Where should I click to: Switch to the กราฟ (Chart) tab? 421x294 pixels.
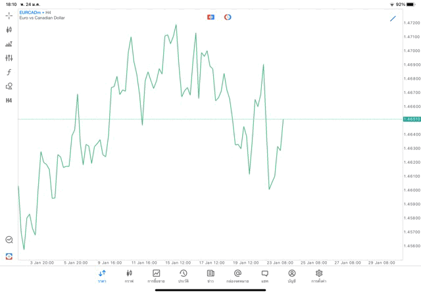click(129, 276)
